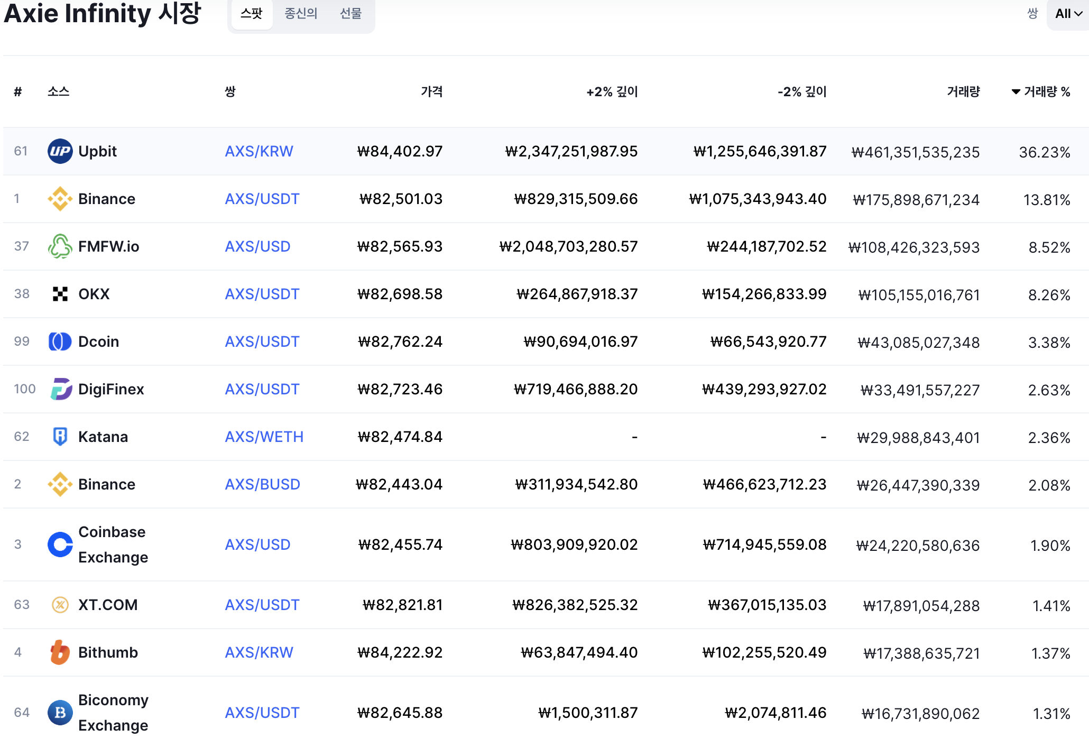Switch to the 종신의 tab

[301, 14]
